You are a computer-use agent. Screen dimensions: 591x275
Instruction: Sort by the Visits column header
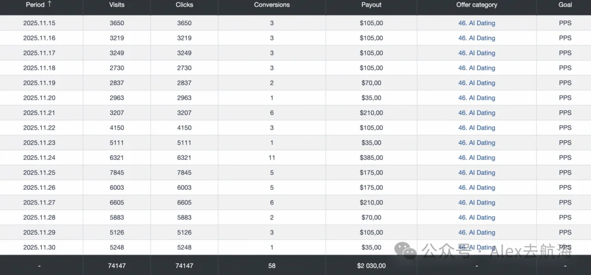tap(117, 5)
